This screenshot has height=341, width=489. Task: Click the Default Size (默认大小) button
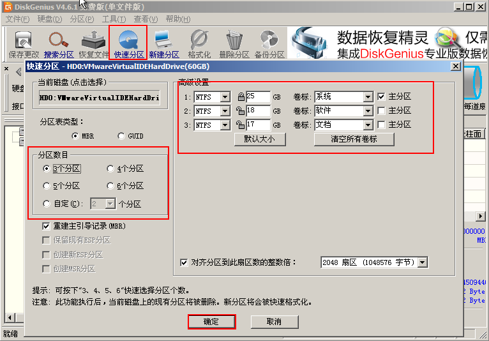260,139
